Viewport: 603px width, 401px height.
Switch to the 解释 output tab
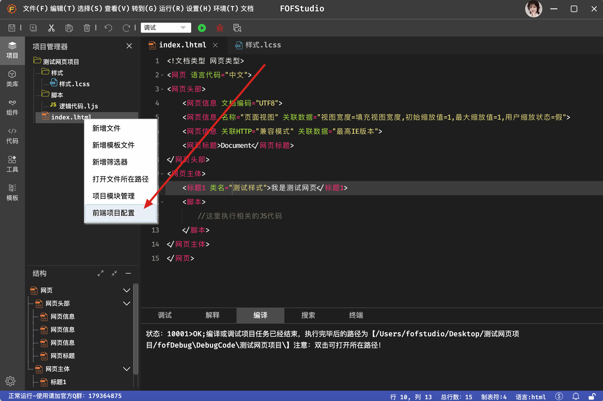213,315
